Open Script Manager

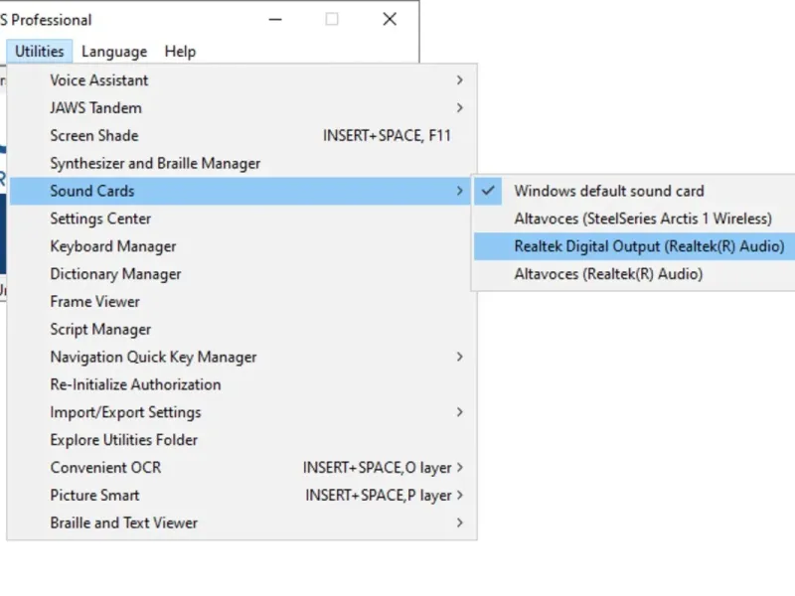point(100,330)
